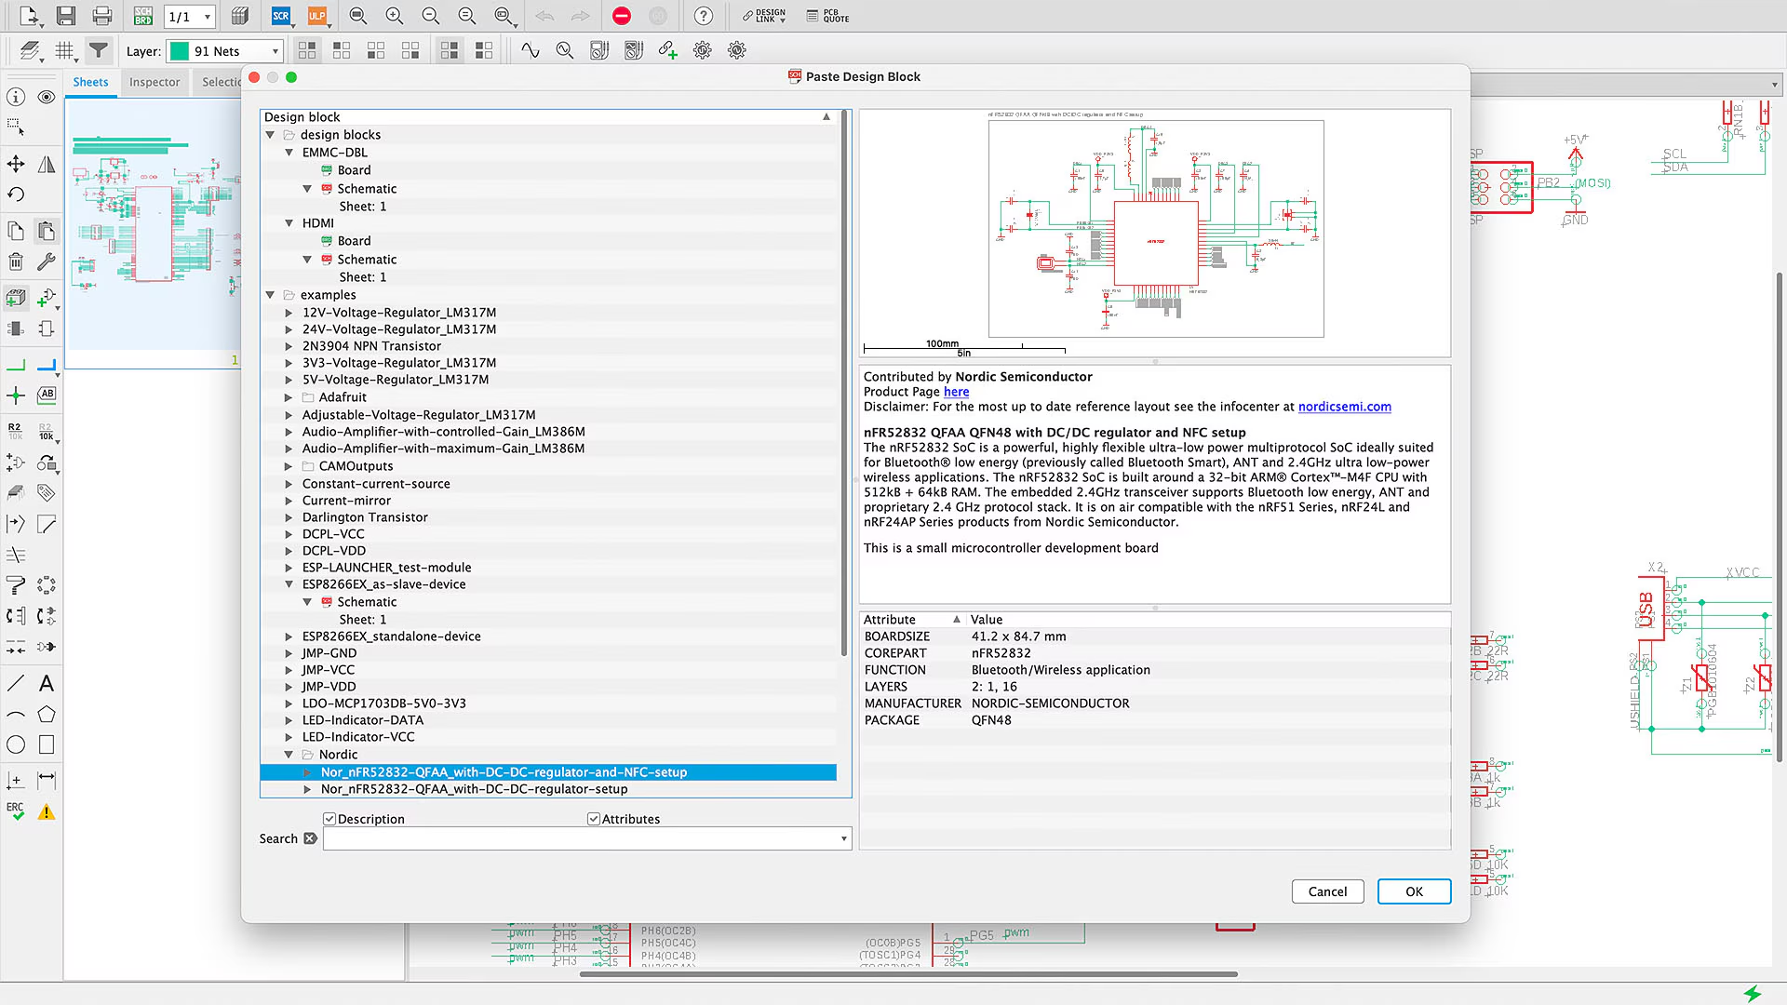Viewport: 1787px width, 1005px height.
Task: Switch to the Inspector tab
Action: point(155,82)
